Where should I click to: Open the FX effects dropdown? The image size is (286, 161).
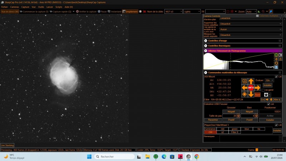pyautogui.click(x=215, y=11)
